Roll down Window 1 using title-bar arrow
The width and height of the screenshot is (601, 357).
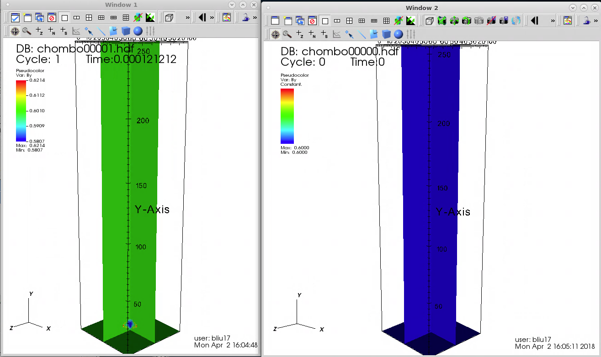click(x=232, y=5)
